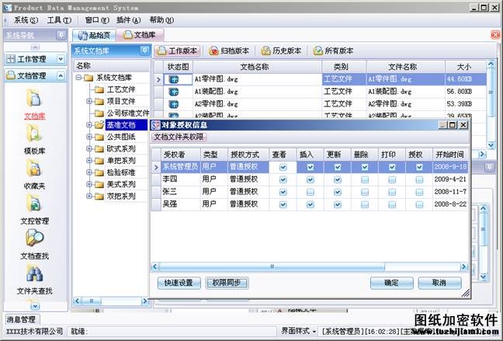The height and width of the screenshot is (341, 503).
Task: Toggle 查看 checkbox for 吴强
Action: coord(283,204)
